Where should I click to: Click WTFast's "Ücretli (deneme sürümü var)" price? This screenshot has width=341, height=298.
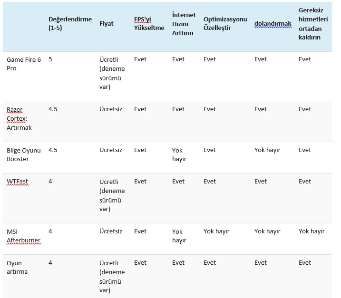point(112,195)
